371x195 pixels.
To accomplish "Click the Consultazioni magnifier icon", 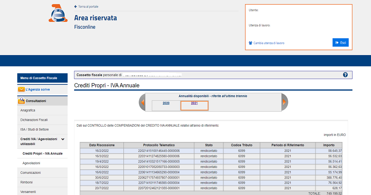I will click(21, 101).
